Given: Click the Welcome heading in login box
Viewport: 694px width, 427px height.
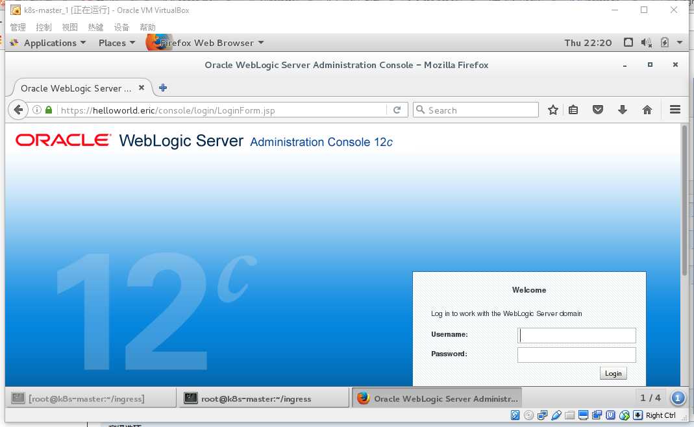Looking at the screenshot, I should tap(529, 290).
